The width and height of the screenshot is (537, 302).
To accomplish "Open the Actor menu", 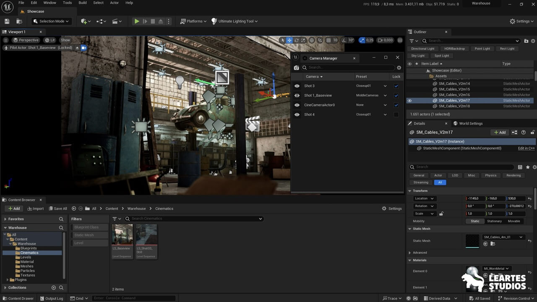I will (114, 3).
